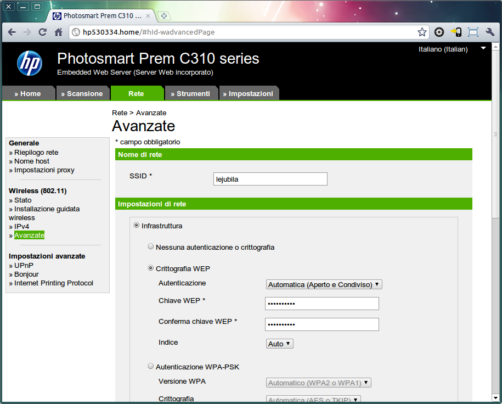Switch to the Strumenti tab

191,93
